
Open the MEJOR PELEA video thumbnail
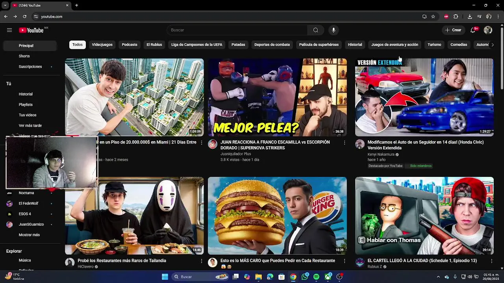277,97
